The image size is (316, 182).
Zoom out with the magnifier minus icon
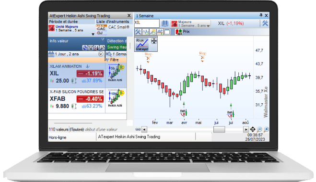tap(259, 129)
